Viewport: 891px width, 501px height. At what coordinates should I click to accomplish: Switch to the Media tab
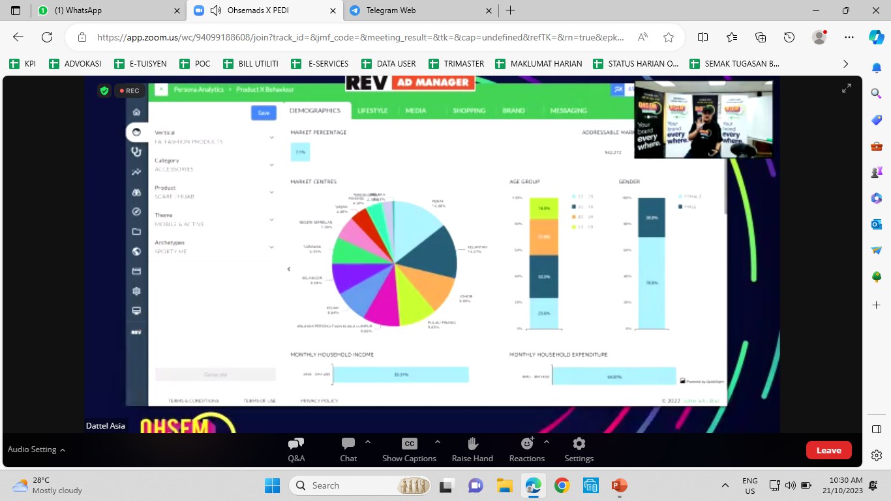pyautogui.click(x=415, y=111)
